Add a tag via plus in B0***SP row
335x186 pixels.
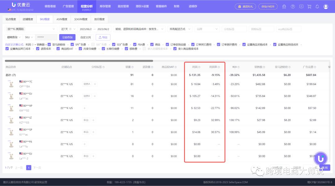(93, 132)
